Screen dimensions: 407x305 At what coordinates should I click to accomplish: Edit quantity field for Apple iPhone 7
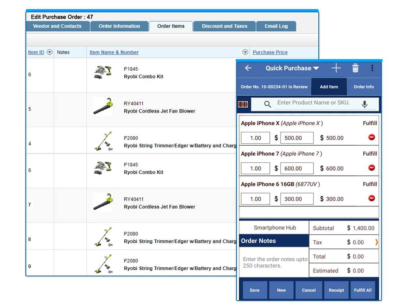(256, 168)
